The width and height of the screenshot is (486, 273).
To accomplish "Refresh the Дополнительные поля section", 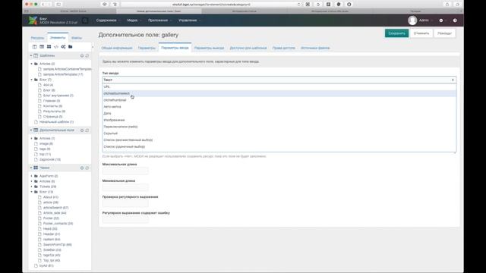I will point(87,130).
